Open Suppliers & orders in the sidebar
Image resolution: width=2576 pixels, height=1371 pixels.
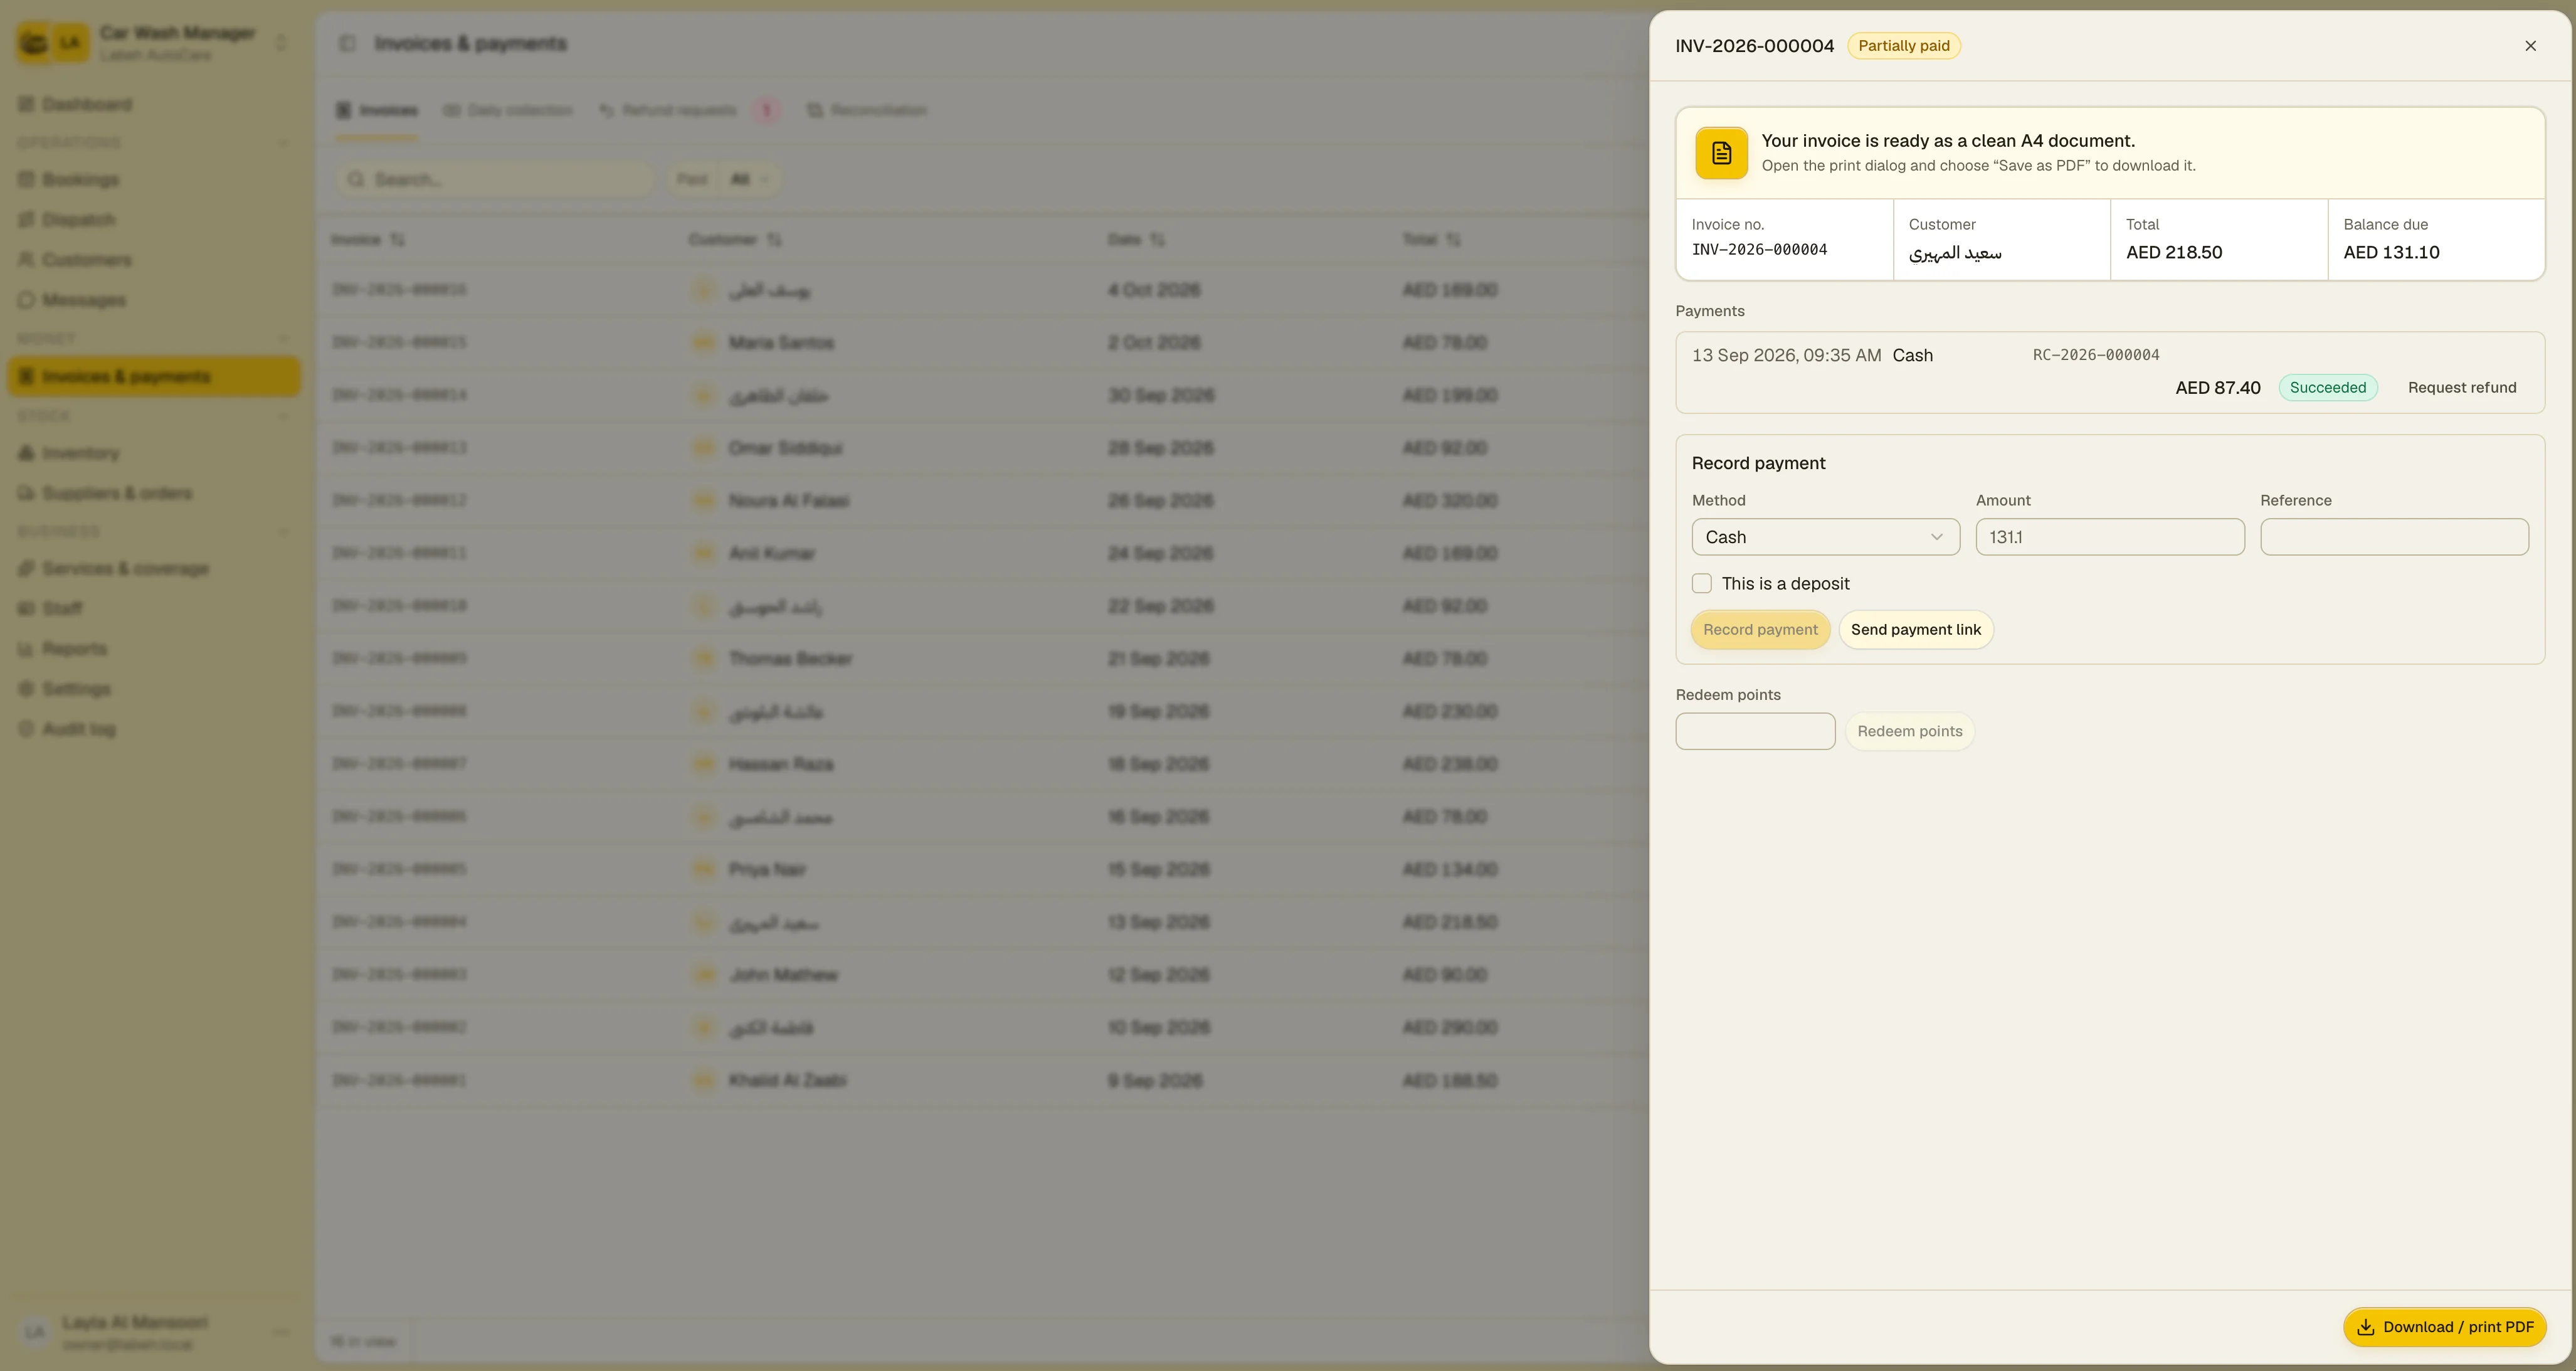click(154, 493)
